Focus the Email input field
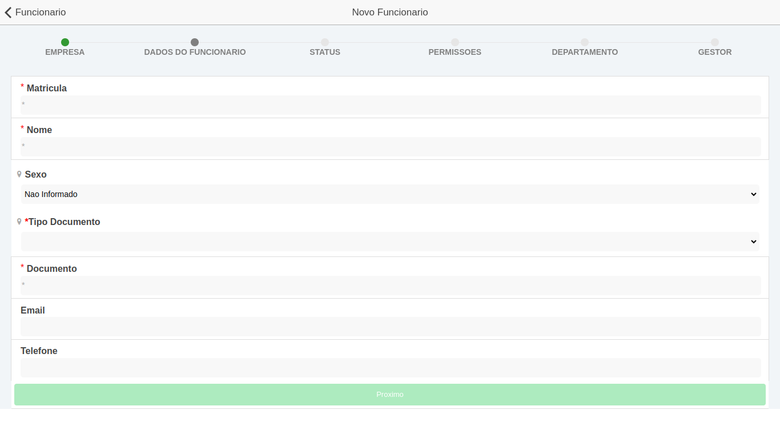 pos(390,327)
